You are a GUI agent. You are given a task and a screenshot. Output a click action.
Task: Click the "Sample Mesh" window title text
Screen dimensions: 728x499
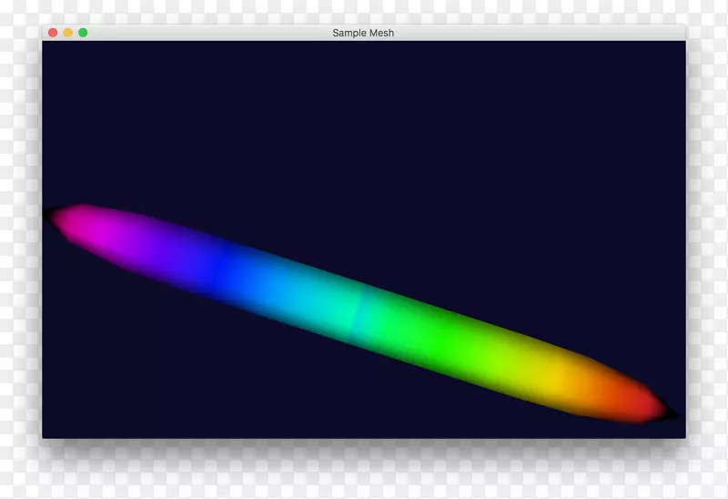point(363,33)
